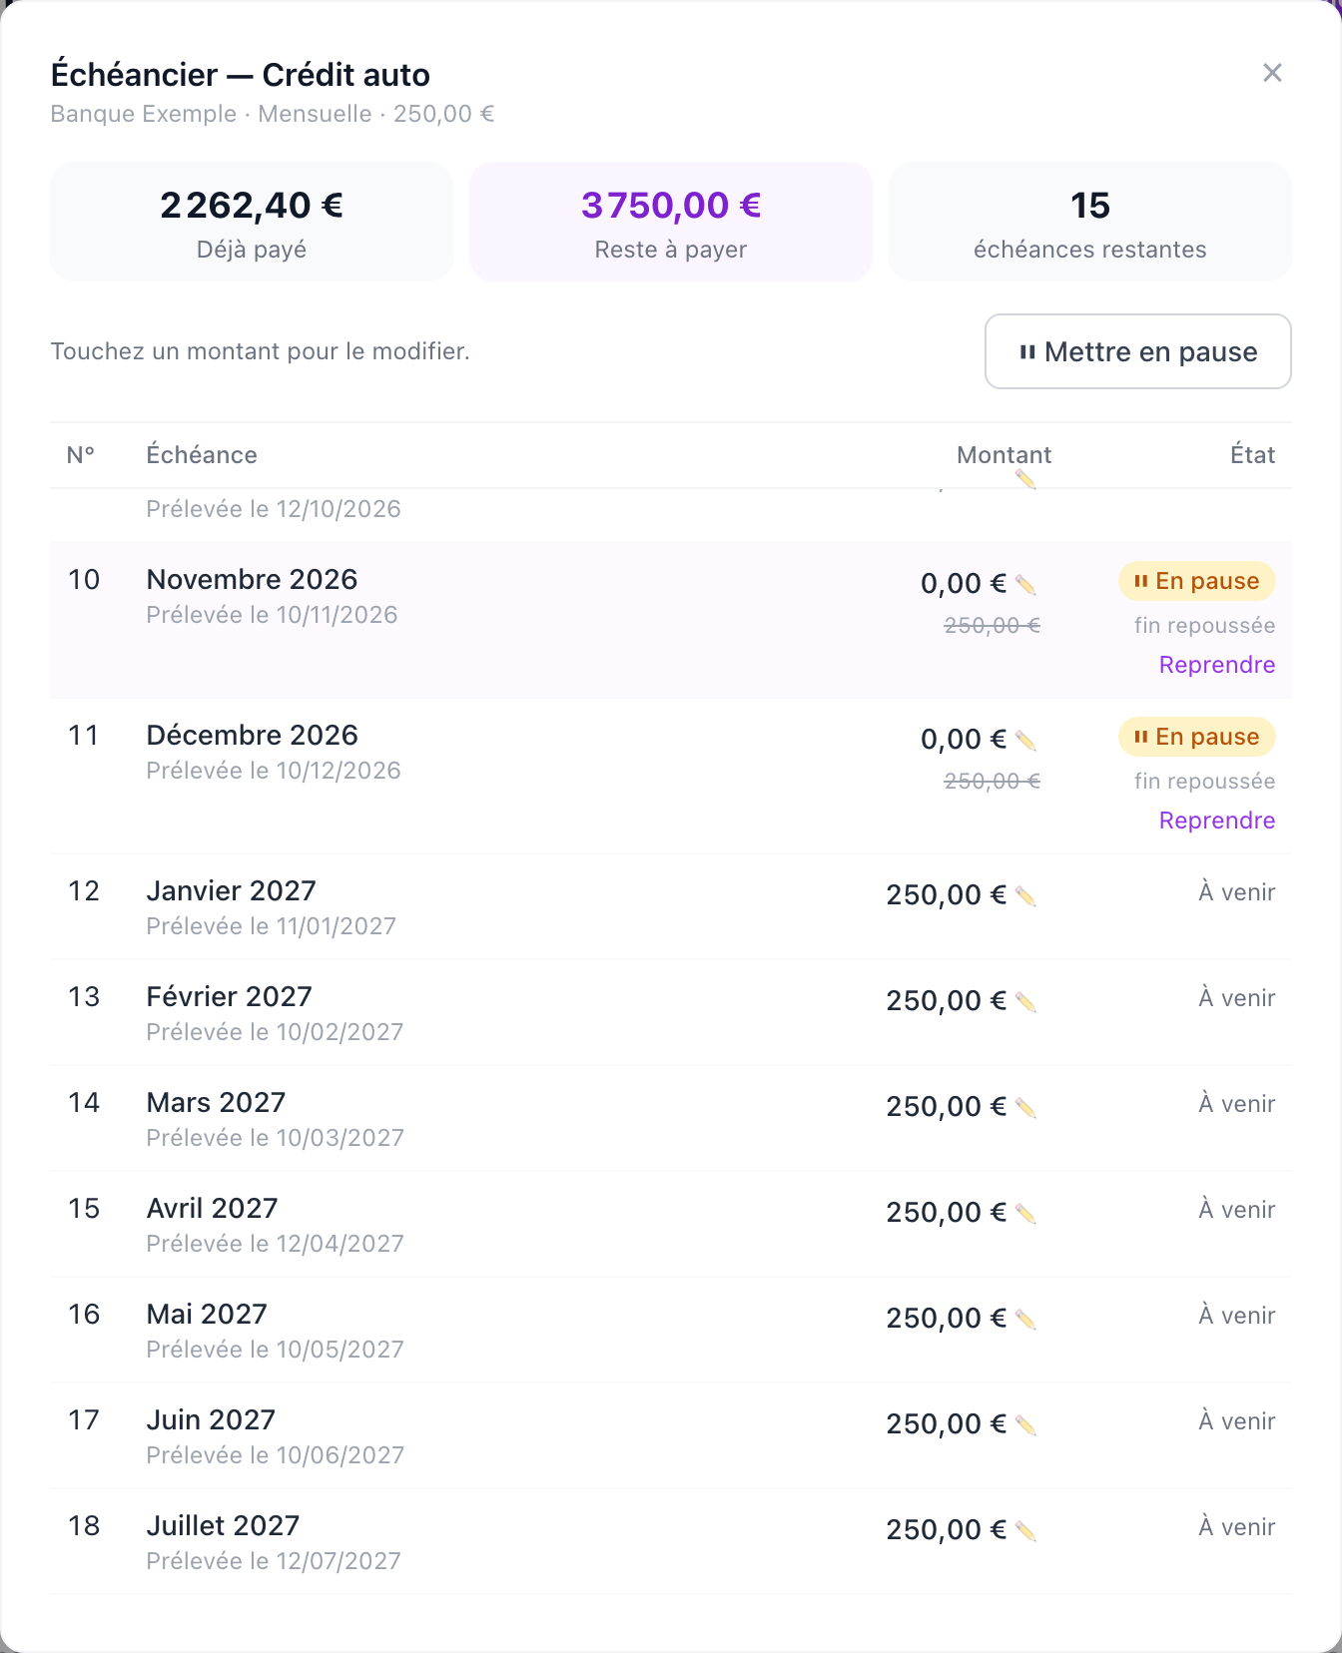This screenshot has width=1342, height=1653.
Task: Click the 0,00 € amount for Décembre 2026
Action: coord(964,740)
